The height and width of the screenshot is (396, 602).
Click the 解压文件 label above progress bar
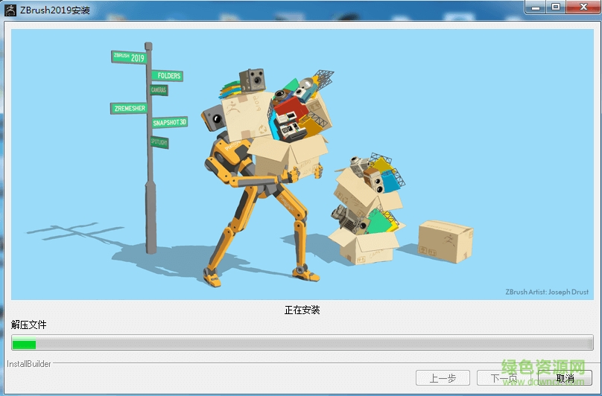(29, 325)
